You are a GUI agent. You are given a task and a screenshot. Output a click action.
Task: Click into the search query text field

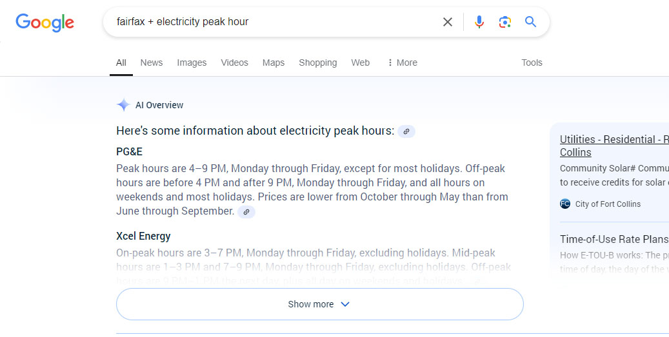(273, 22)
